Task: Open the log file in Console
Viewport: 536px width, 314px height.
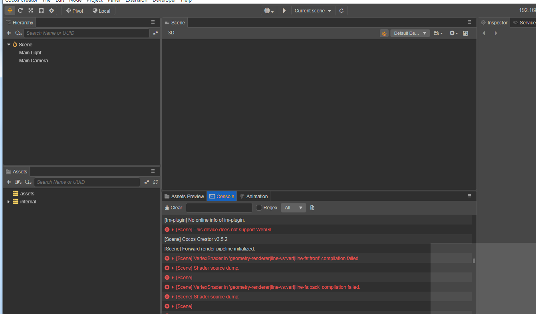Action: tap(312, 207)
